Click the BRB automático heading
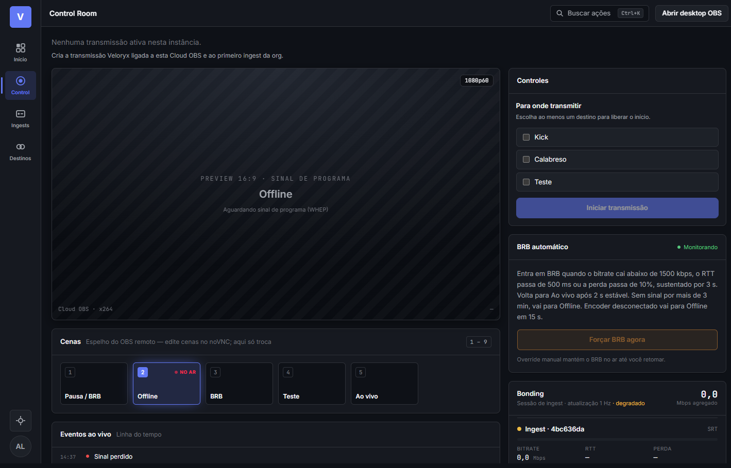Viewport: 731px width, 468px height. click(x=542, y=247)
